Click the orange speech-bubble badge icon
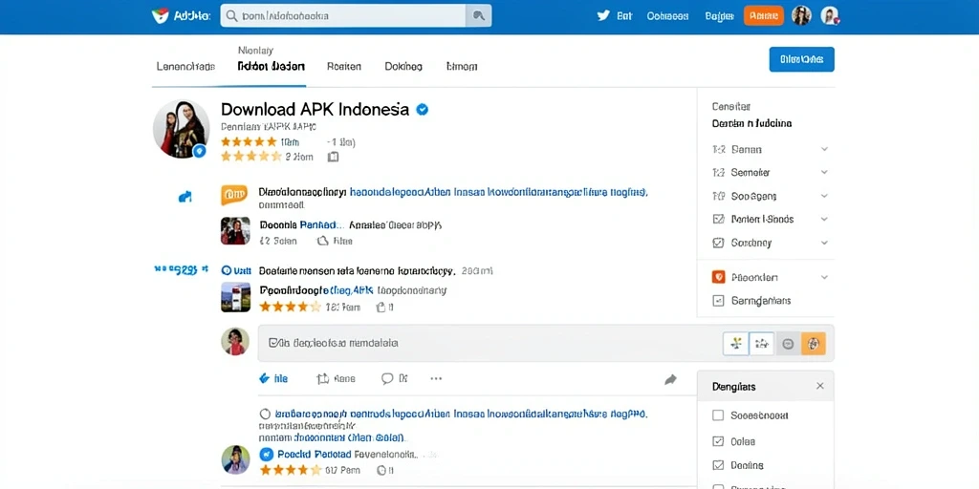Viewport: 979px width, 489px height. (234, 195)
